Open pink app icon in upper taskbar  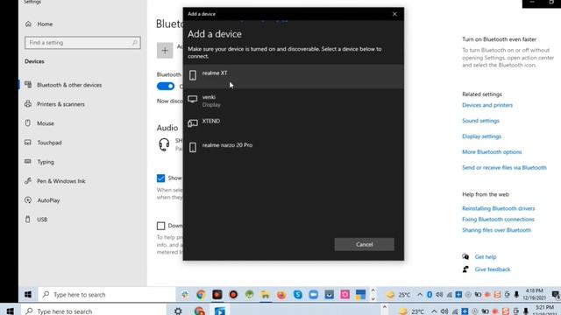pos(344,295)
